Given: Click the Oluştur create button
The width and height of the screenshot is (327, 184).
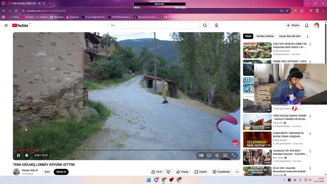Looking at the screenshot, I should (x=293, y=25).
